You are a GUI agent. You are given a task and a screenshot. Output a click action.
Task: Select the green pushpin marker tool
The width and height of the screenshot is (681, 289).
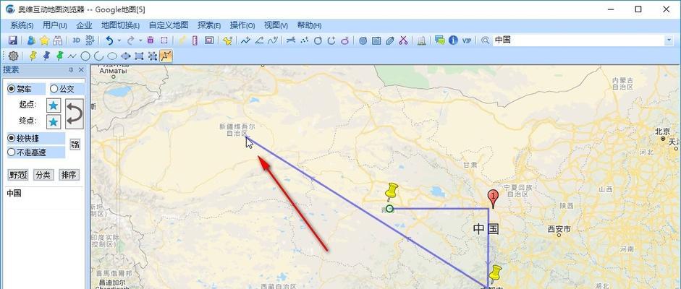[59, 56]
